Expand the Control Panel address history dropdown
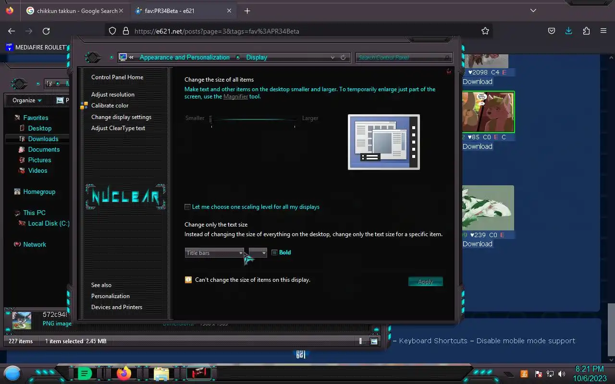Screen dimensions: 615x384 point(332,57)
